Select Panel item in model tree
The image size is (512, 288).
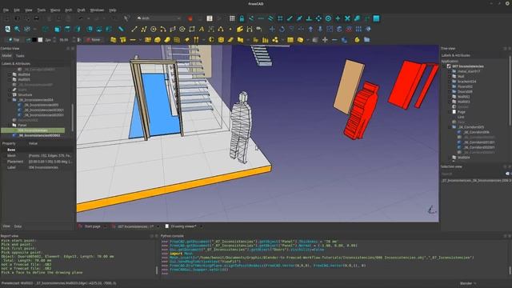tap(22, 125)
